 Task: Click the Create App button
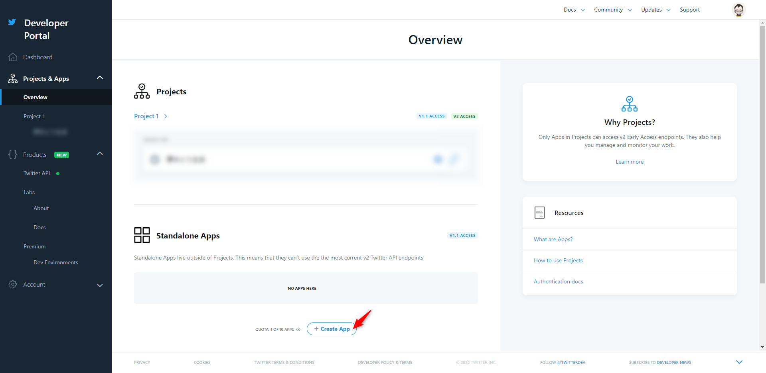point(332,329)
